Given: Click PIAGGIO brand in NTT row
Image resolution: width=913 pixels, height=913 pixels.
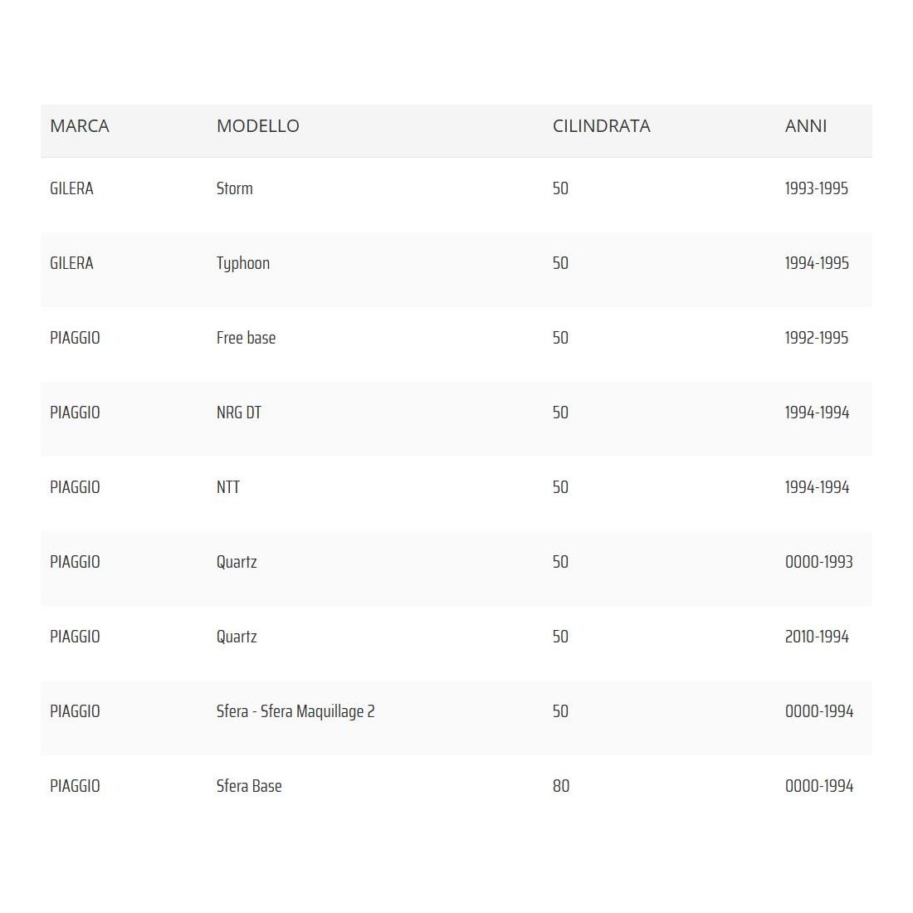Looking at the screenshot, I should pyautogui.click(x=75, y=487).
